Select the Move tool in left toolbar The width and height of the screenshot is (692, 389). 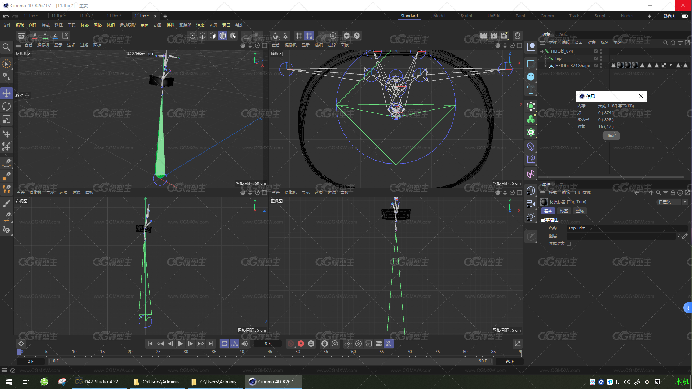click(6, 93)
